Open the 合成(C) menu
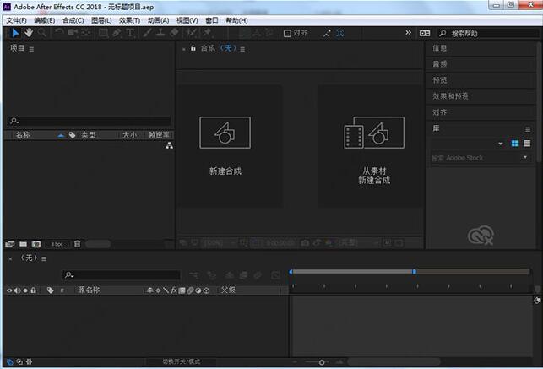This screenshot has height=369, width=543. 73,19
